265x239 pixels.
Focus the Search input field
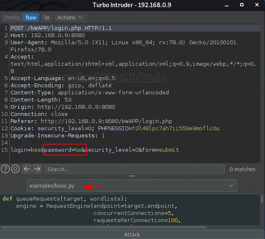coord(134,169)
